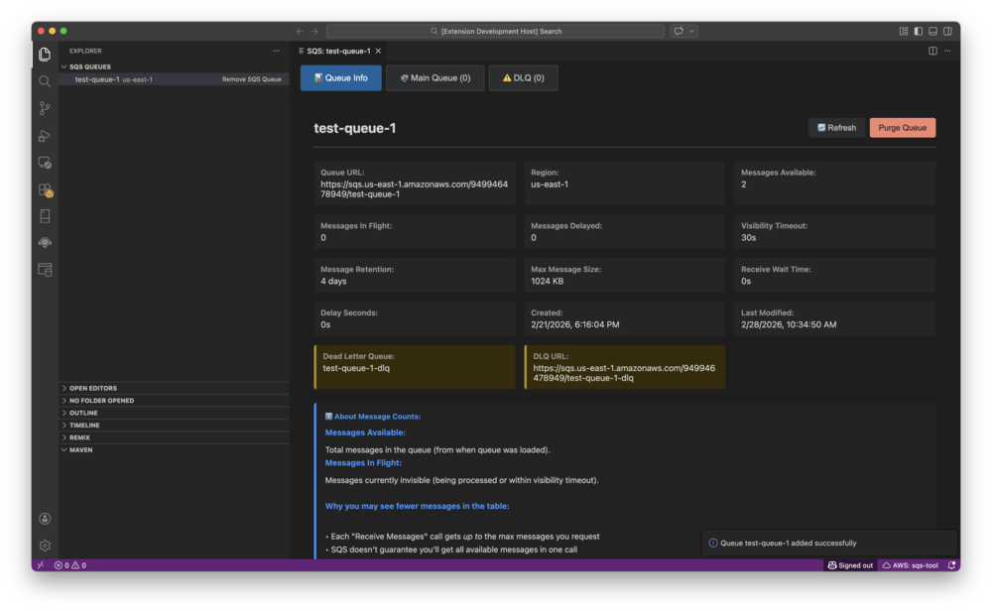Open the notebook-style icon in activity bar
The image size is (992, 613).
click(x=45, y=216)
